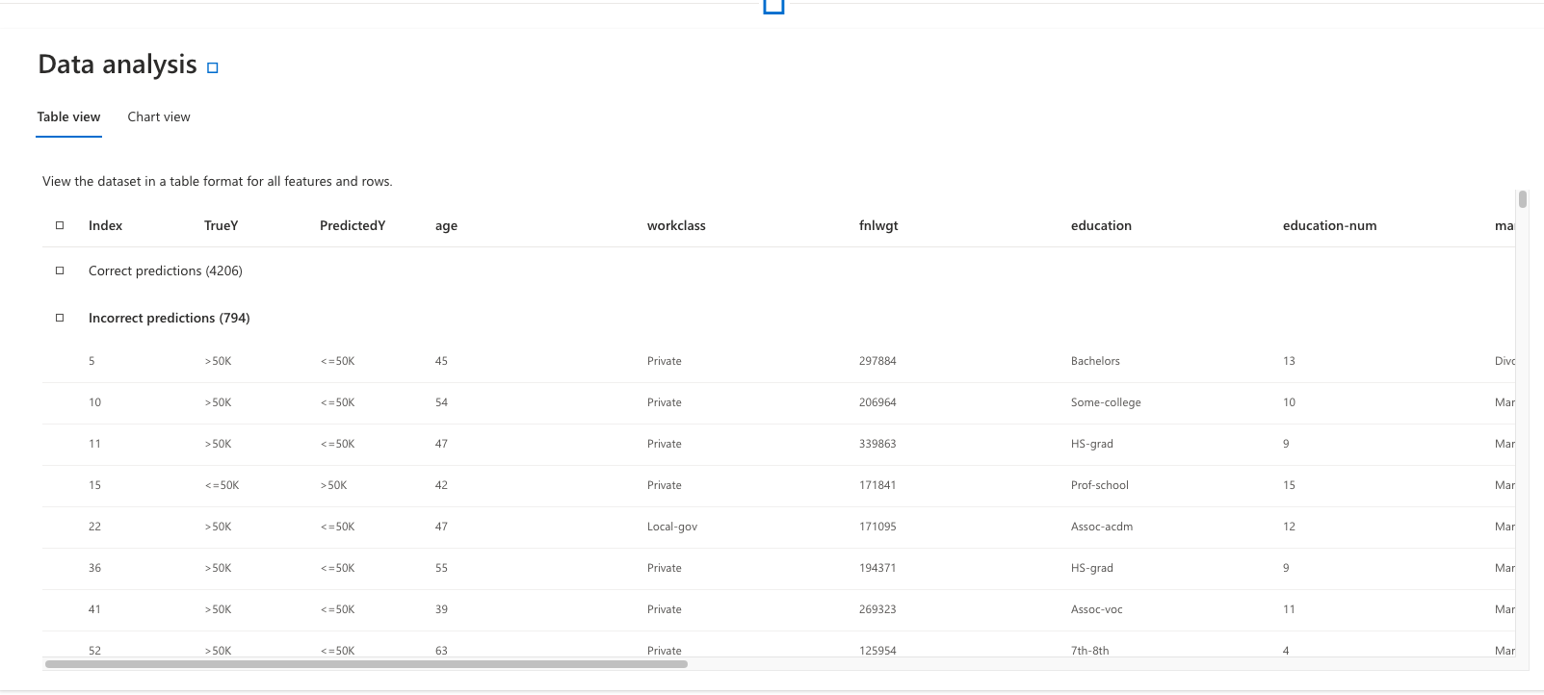Screen dimensions: 1544x695
Task: Open the Chart view tab
Action: (x=159, y=117)
